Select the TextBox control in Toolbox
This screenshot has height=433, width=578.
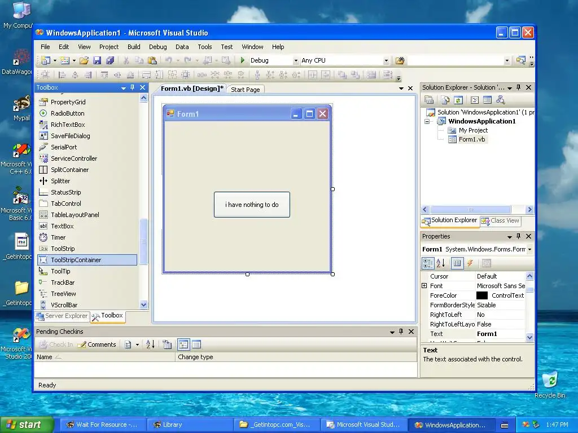[x=62, y=226]
